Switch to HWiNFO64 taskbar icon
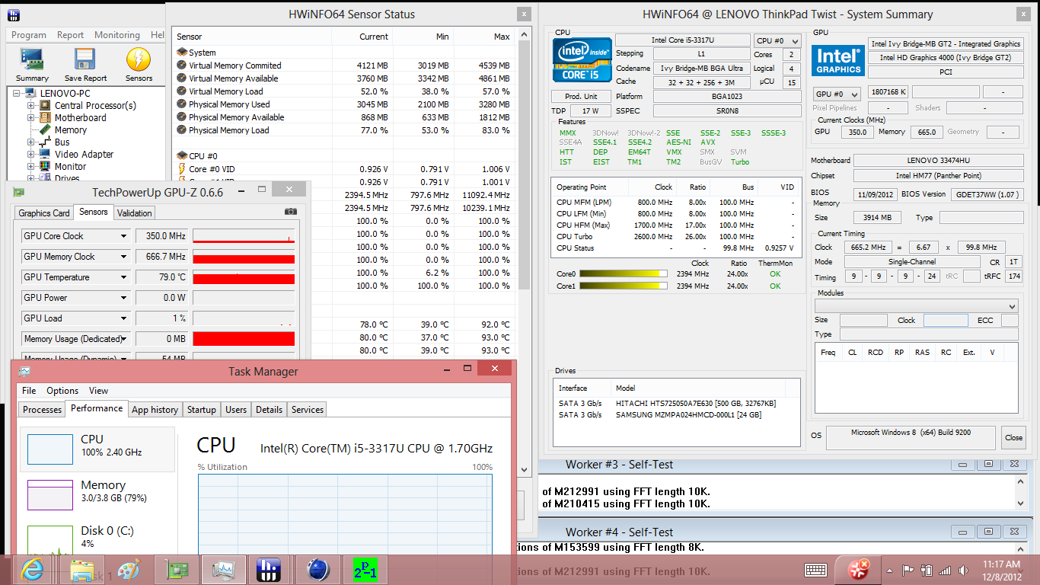The height and width of the screenshot is (585, 1040). (270, 569)
